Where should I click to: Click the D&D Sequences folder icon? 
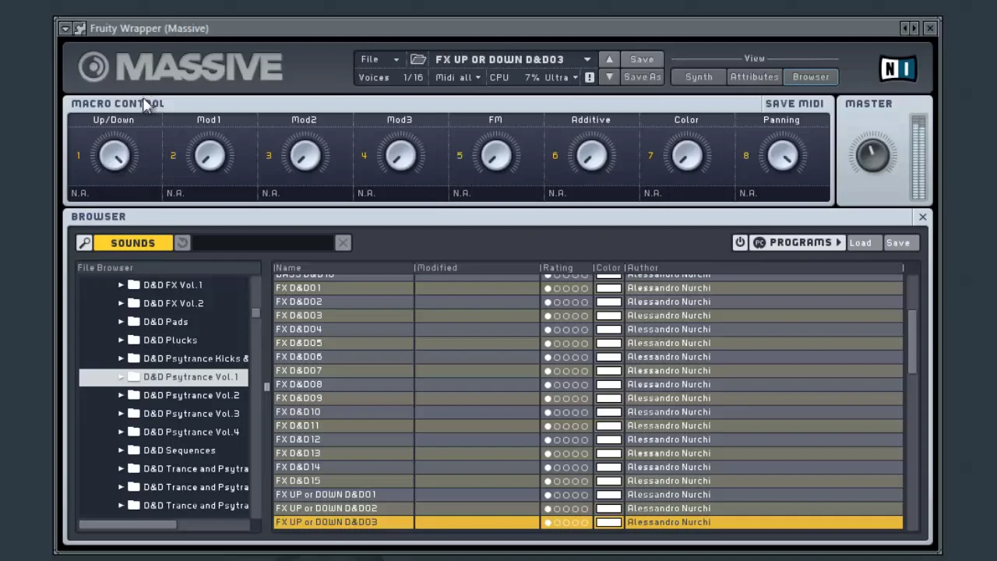click(x=134, y=450)
